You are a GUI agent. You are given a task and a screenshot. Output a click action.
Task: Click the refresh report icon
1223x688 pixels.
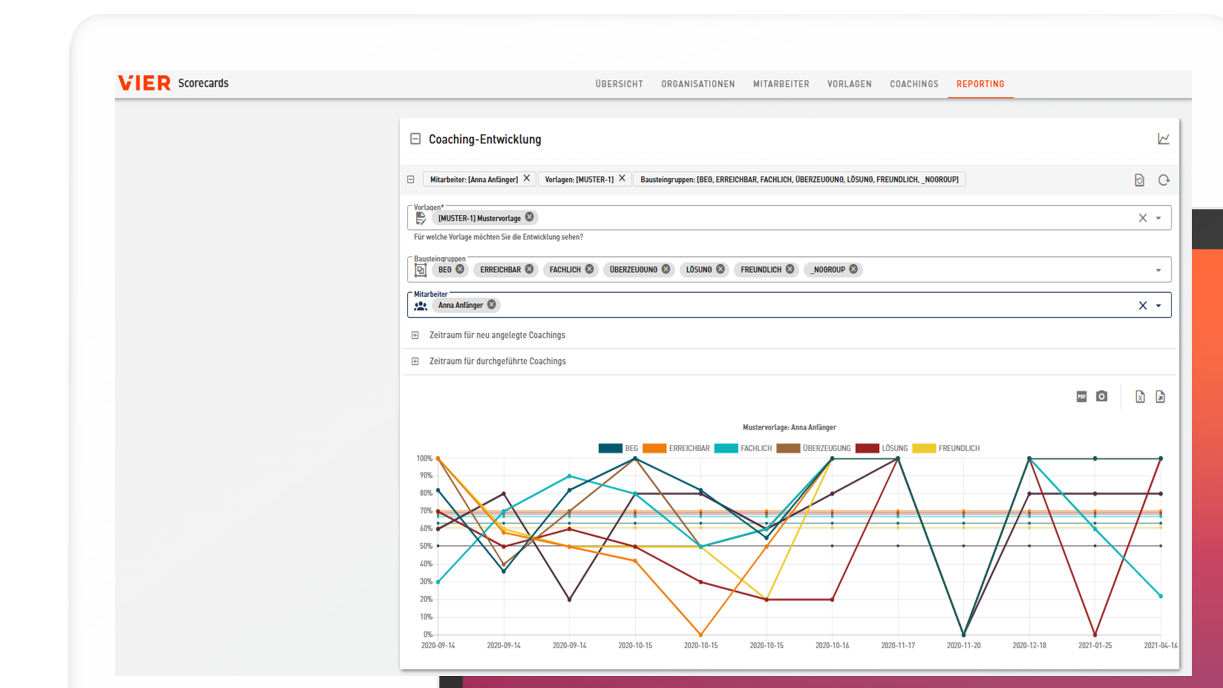(1163, 180)
